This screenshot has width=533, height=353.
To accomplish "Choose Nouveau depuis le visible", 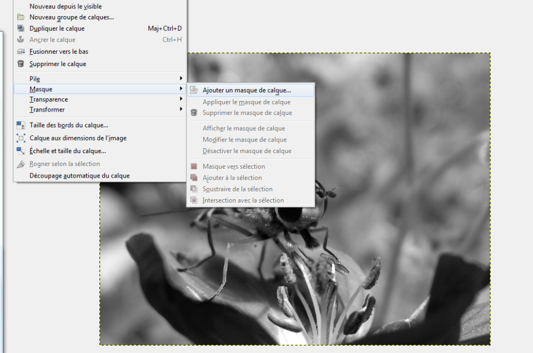I will coord(99,6).
